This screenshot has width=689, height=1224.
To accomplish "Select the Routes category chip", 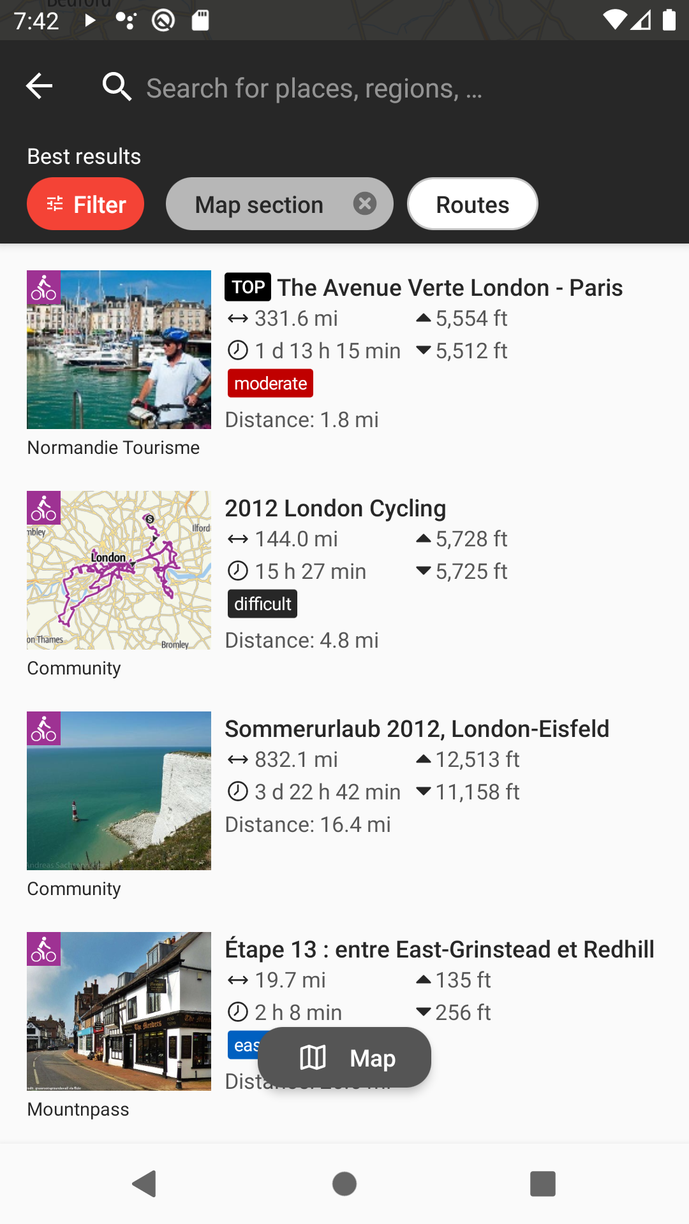I will (x=472, y=204).
